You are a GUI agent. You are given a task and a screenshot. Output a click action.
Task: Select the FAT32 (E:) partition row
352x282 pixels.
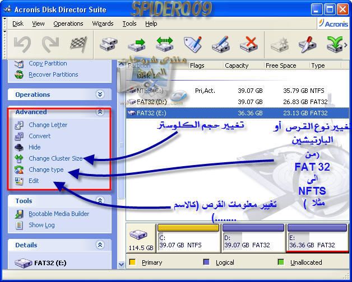(x=238, y=113)
